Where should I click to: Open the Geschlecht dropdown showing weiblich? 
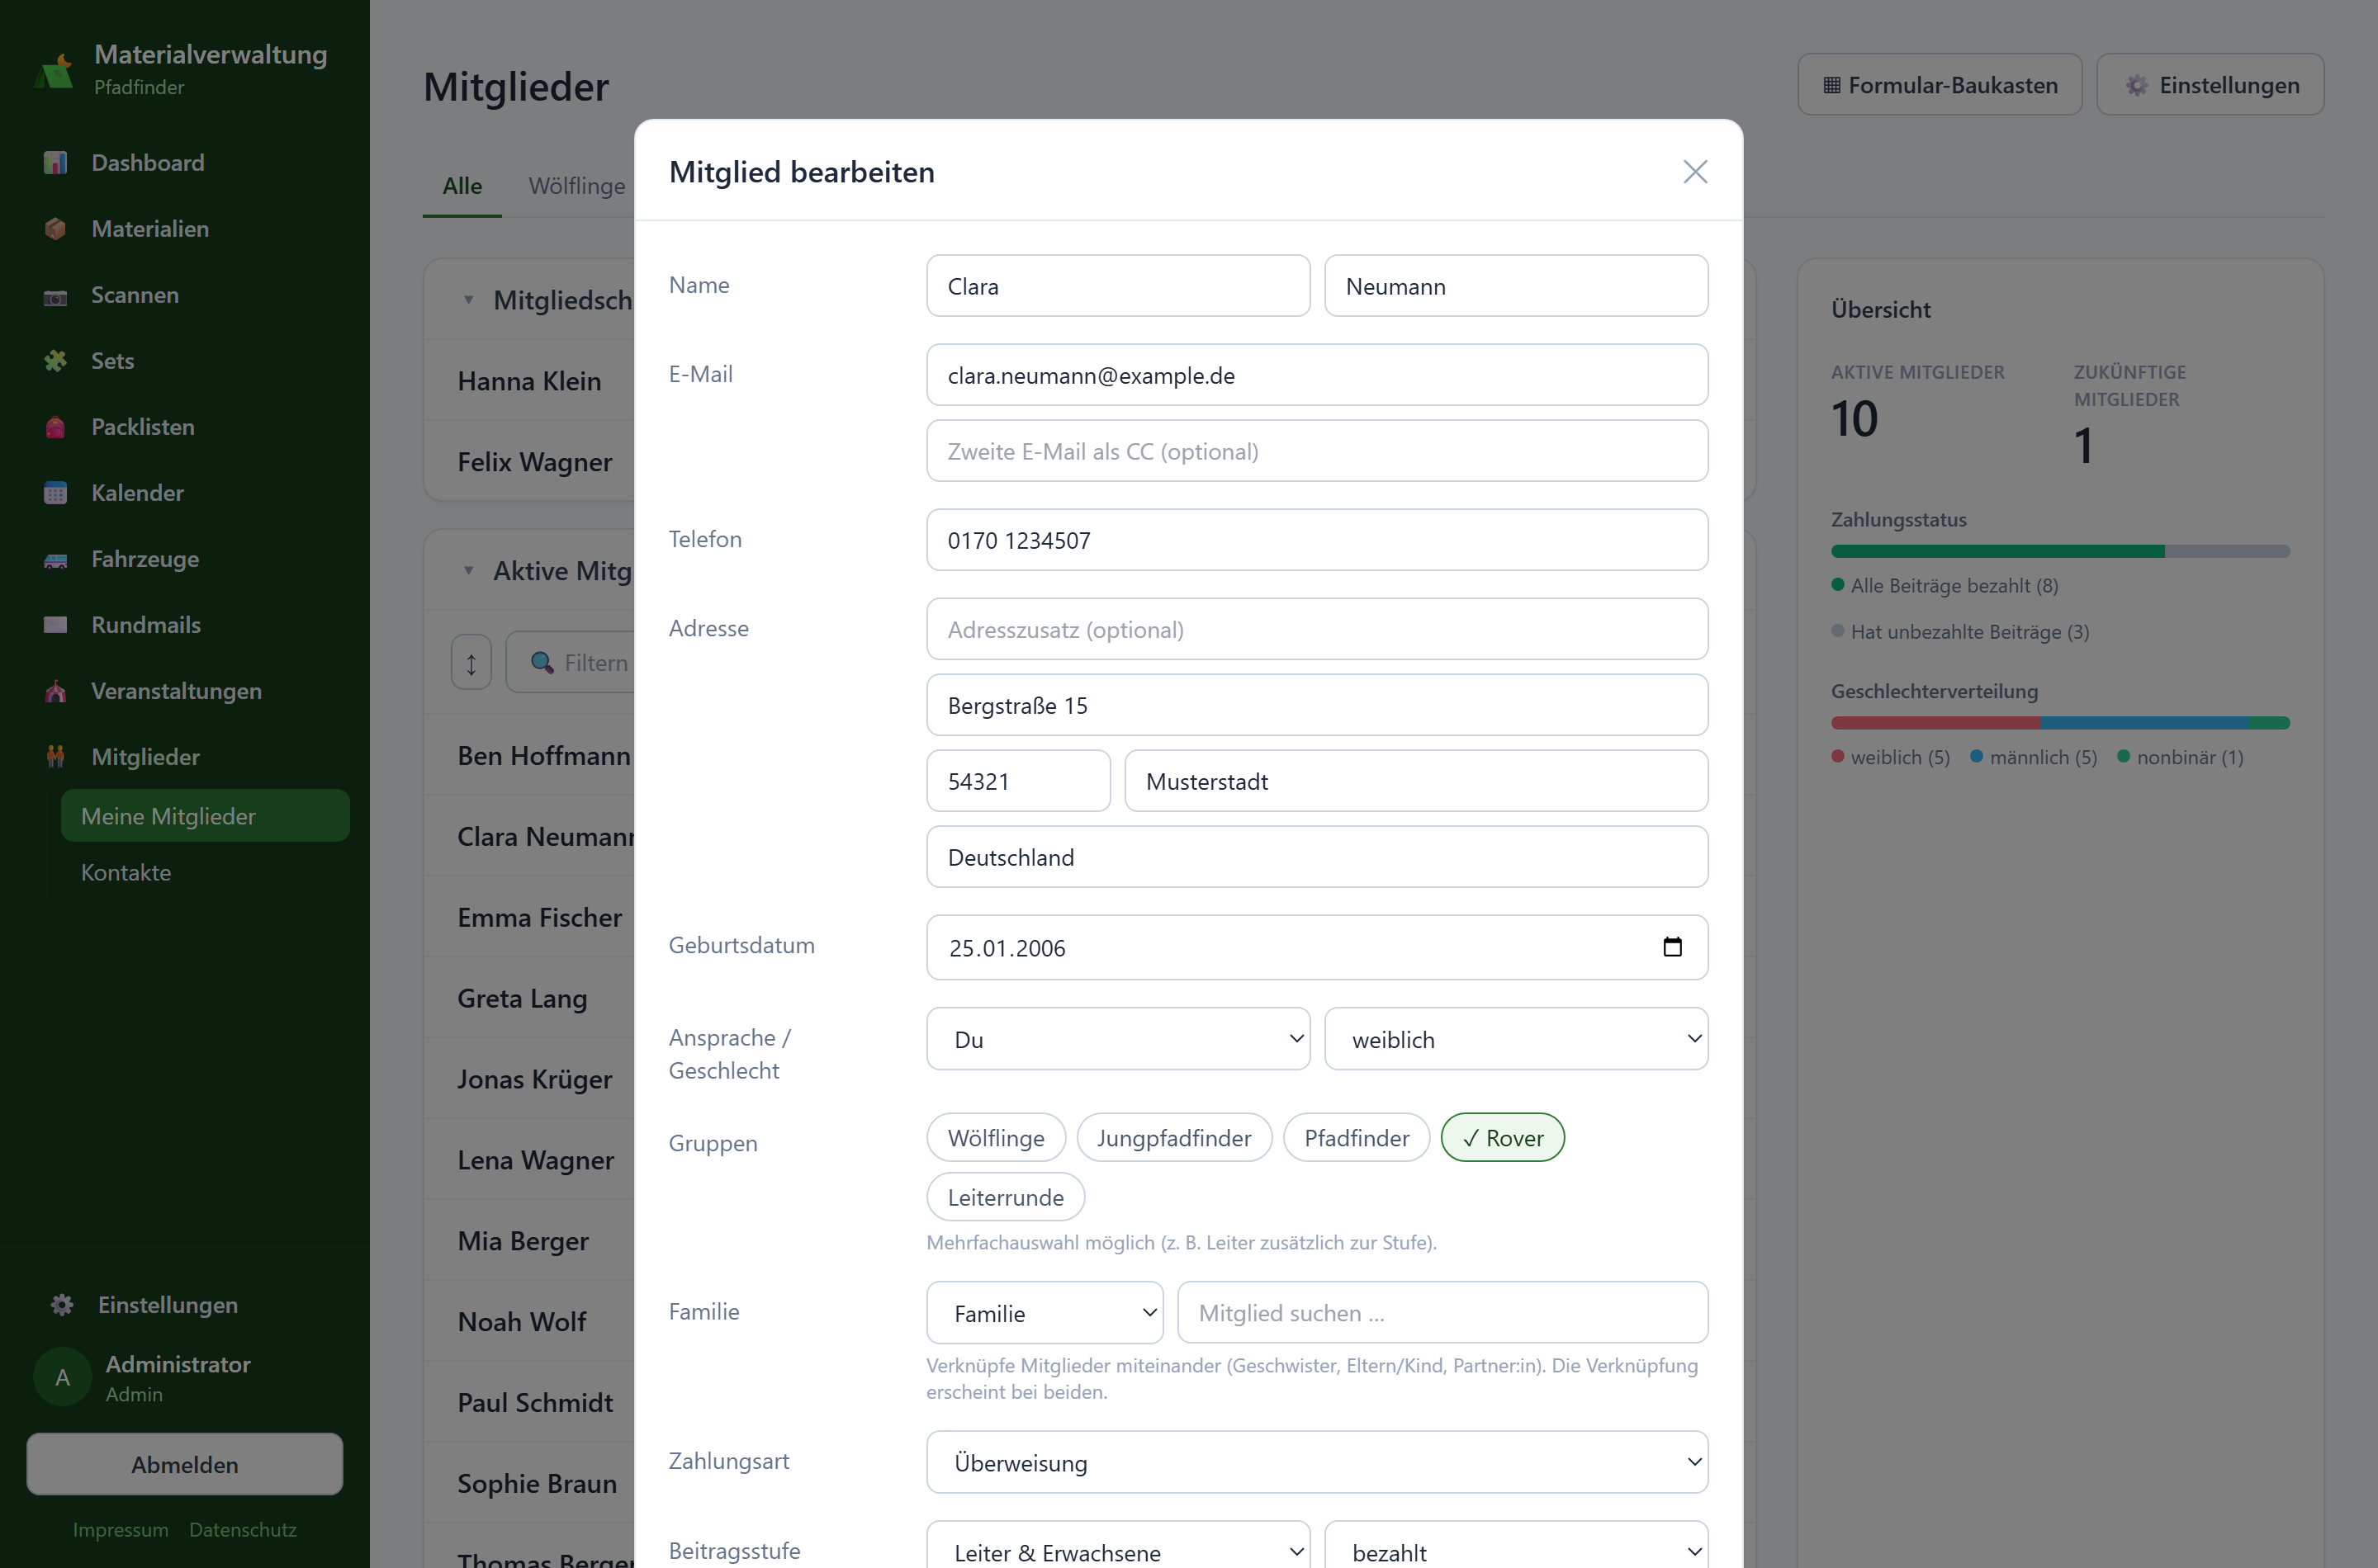tap(1516, 1039)
